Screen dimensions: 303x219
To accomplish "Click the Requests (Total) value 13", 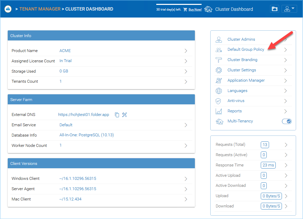I will point(265,145).
